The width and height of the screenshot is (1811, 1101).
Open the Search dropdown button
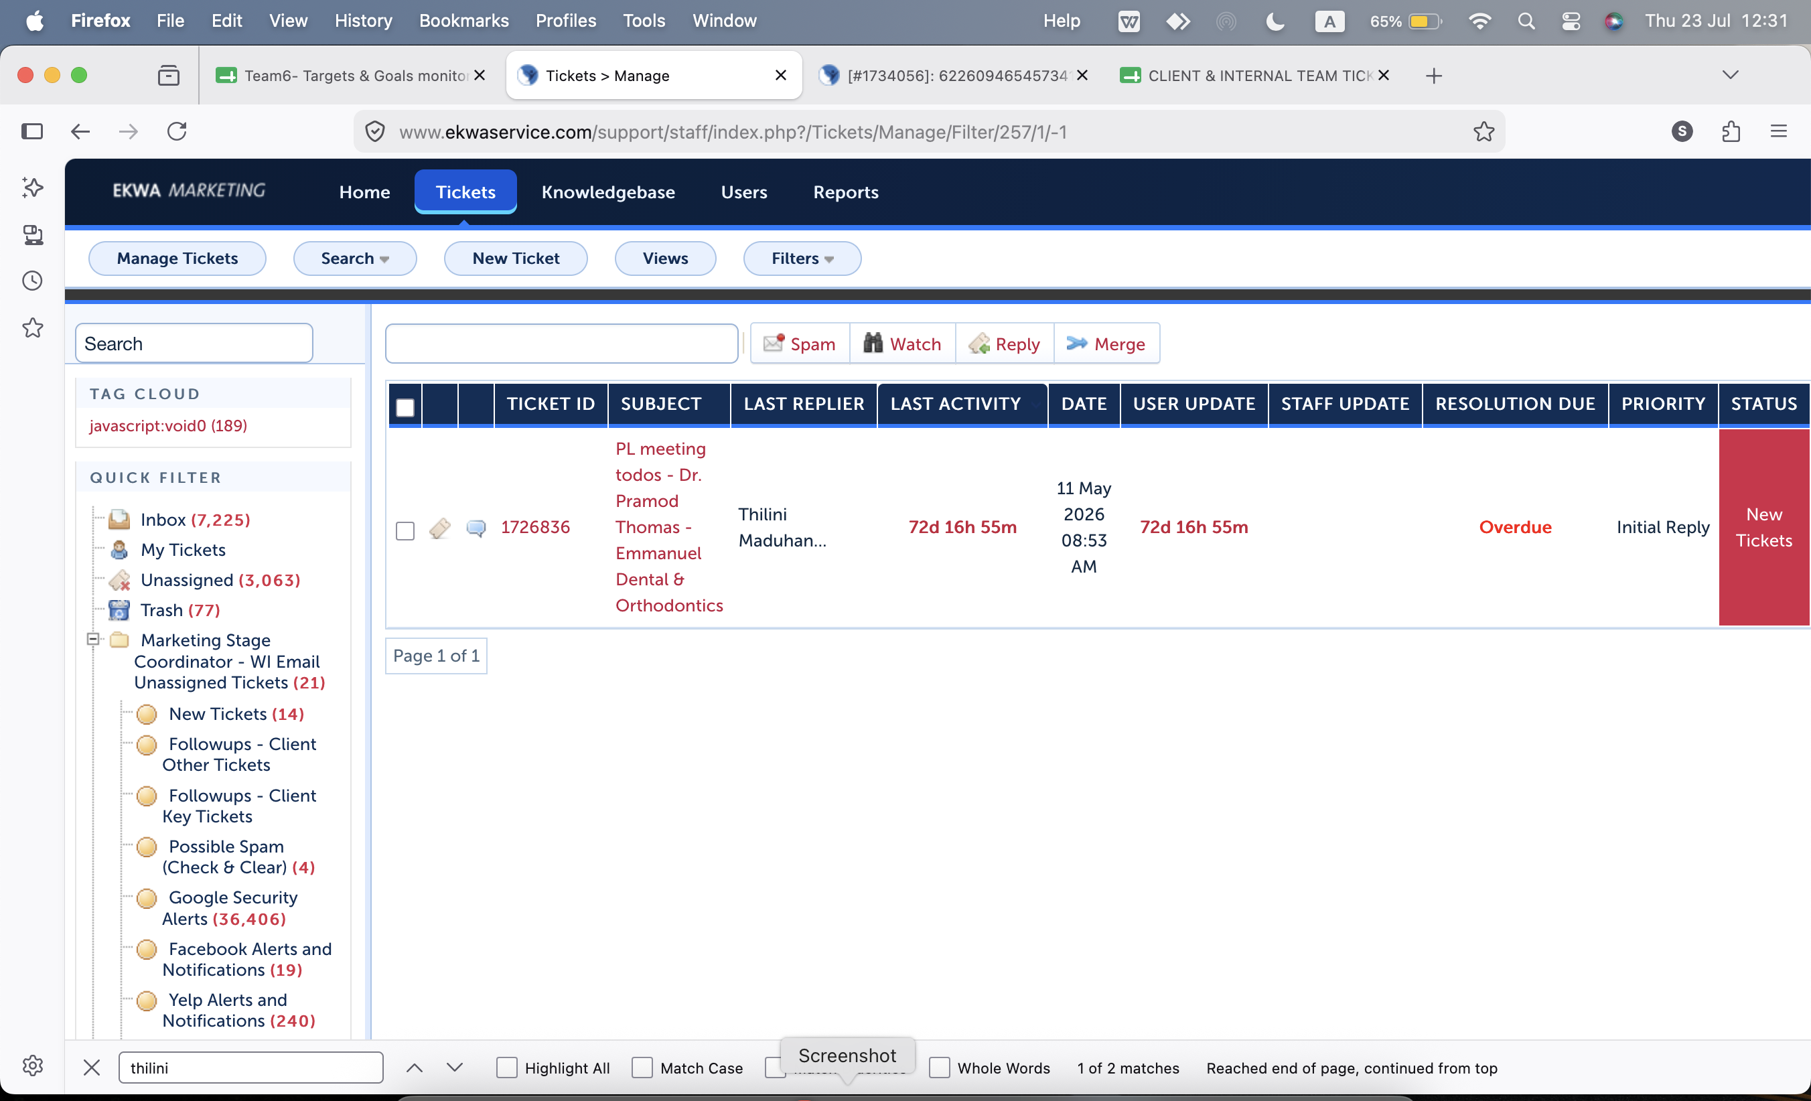click(355, 259)
